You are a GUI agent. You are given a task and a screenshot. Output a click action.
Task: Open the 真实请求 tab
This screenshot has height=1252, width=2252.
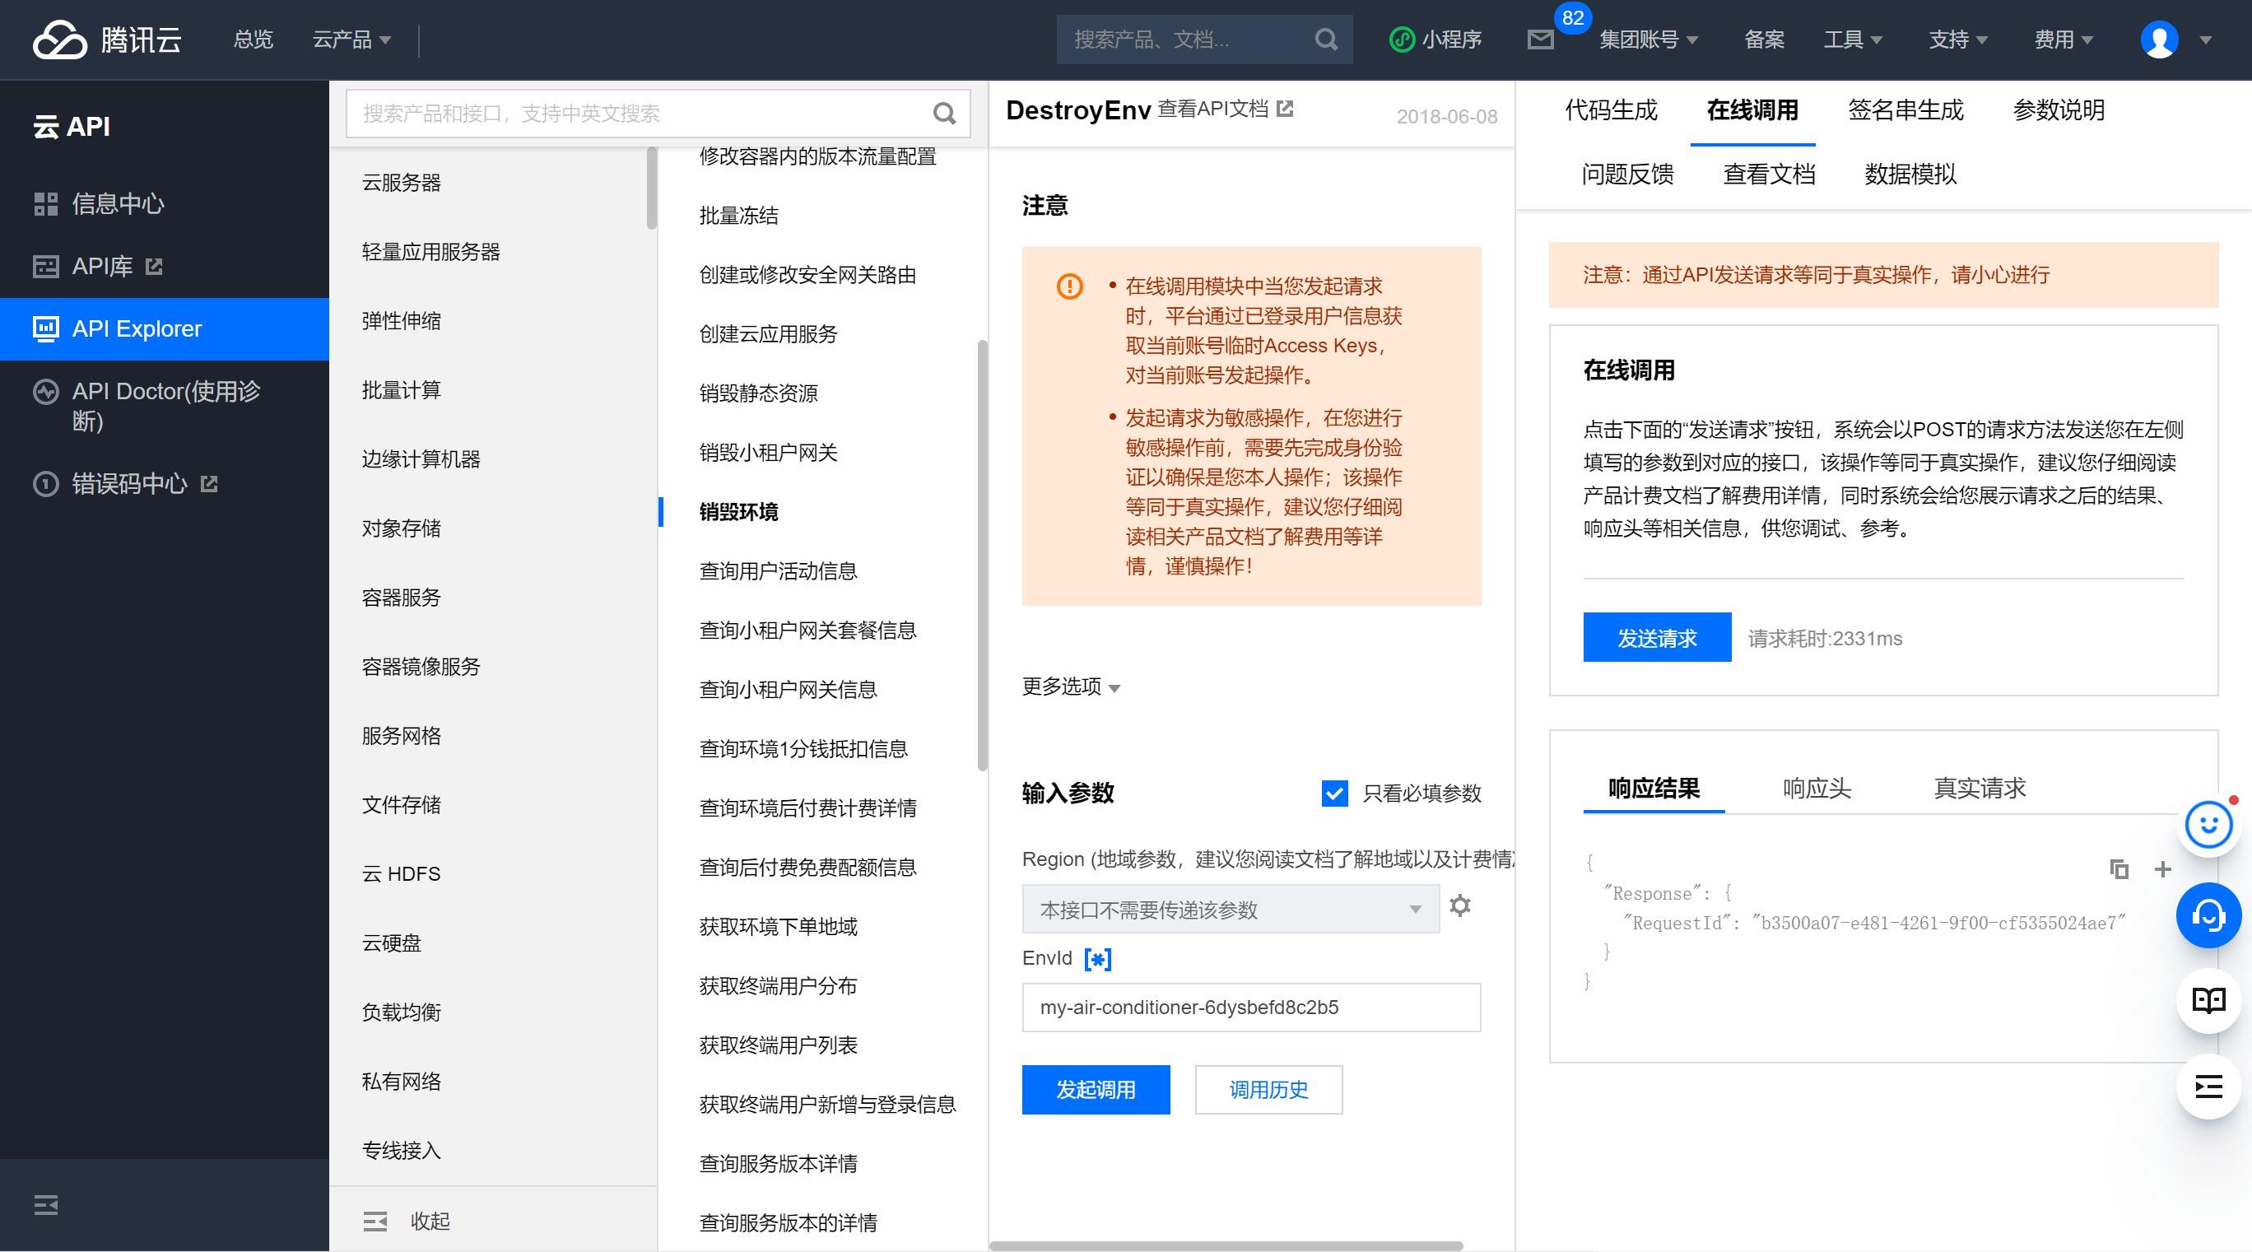(1980, 788)
